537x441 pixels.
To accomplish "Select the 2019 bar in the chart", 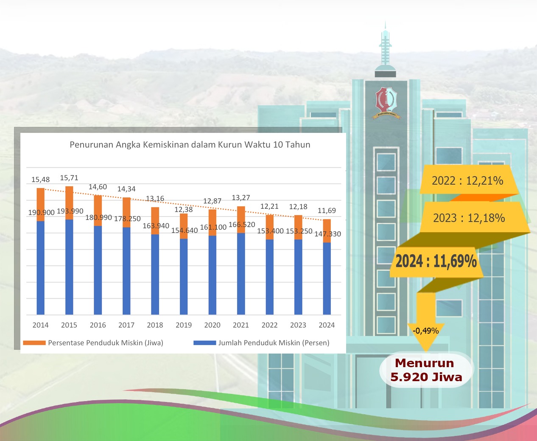I will tap(184, 264).
